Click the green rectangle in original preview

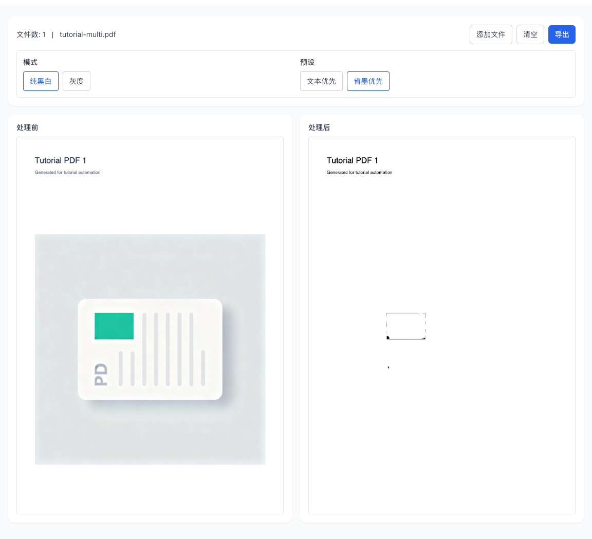coord(114,326)
